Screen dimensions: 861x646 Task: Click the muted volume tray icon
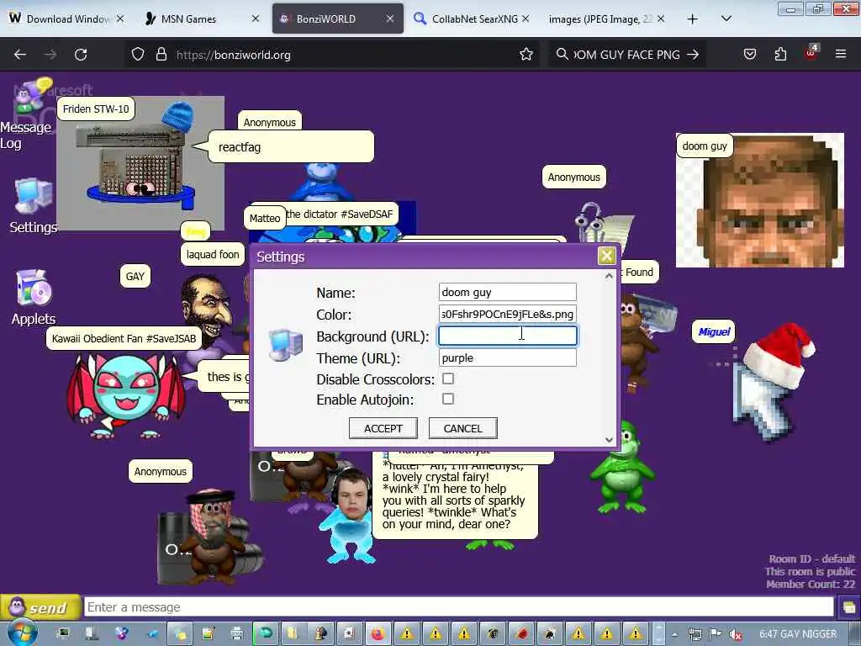[x=736, y=634]
